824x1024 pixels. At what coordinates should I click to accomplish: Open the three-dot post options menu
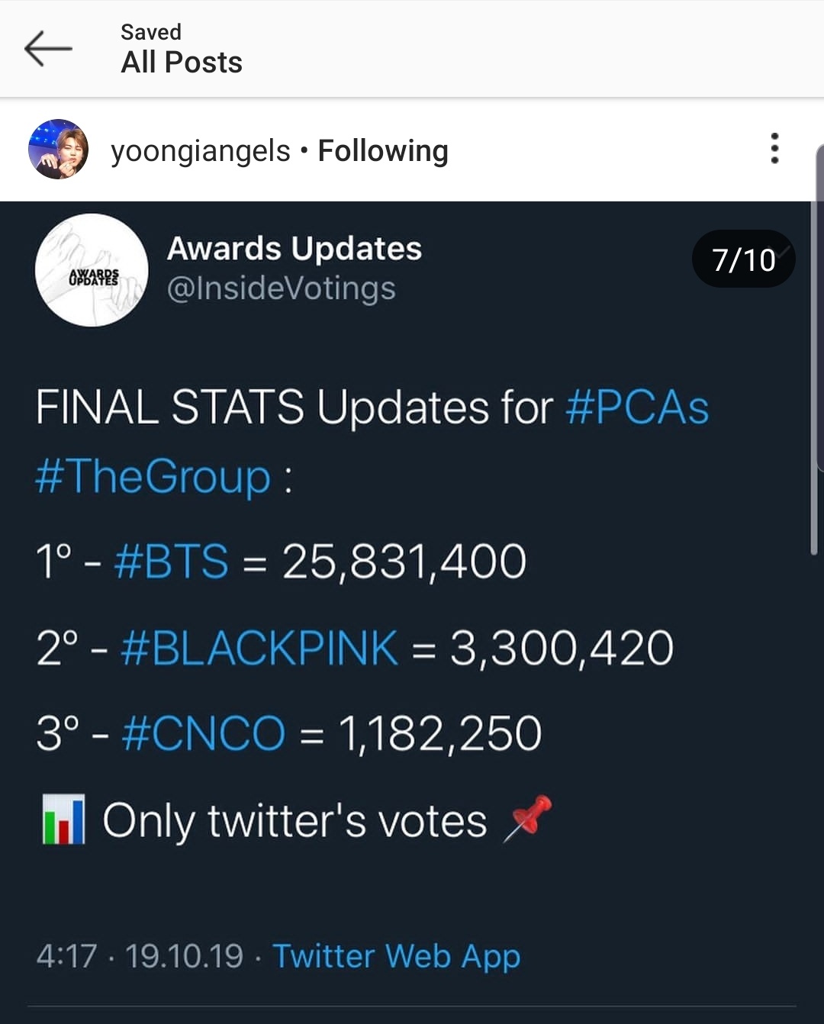point(774,149)
